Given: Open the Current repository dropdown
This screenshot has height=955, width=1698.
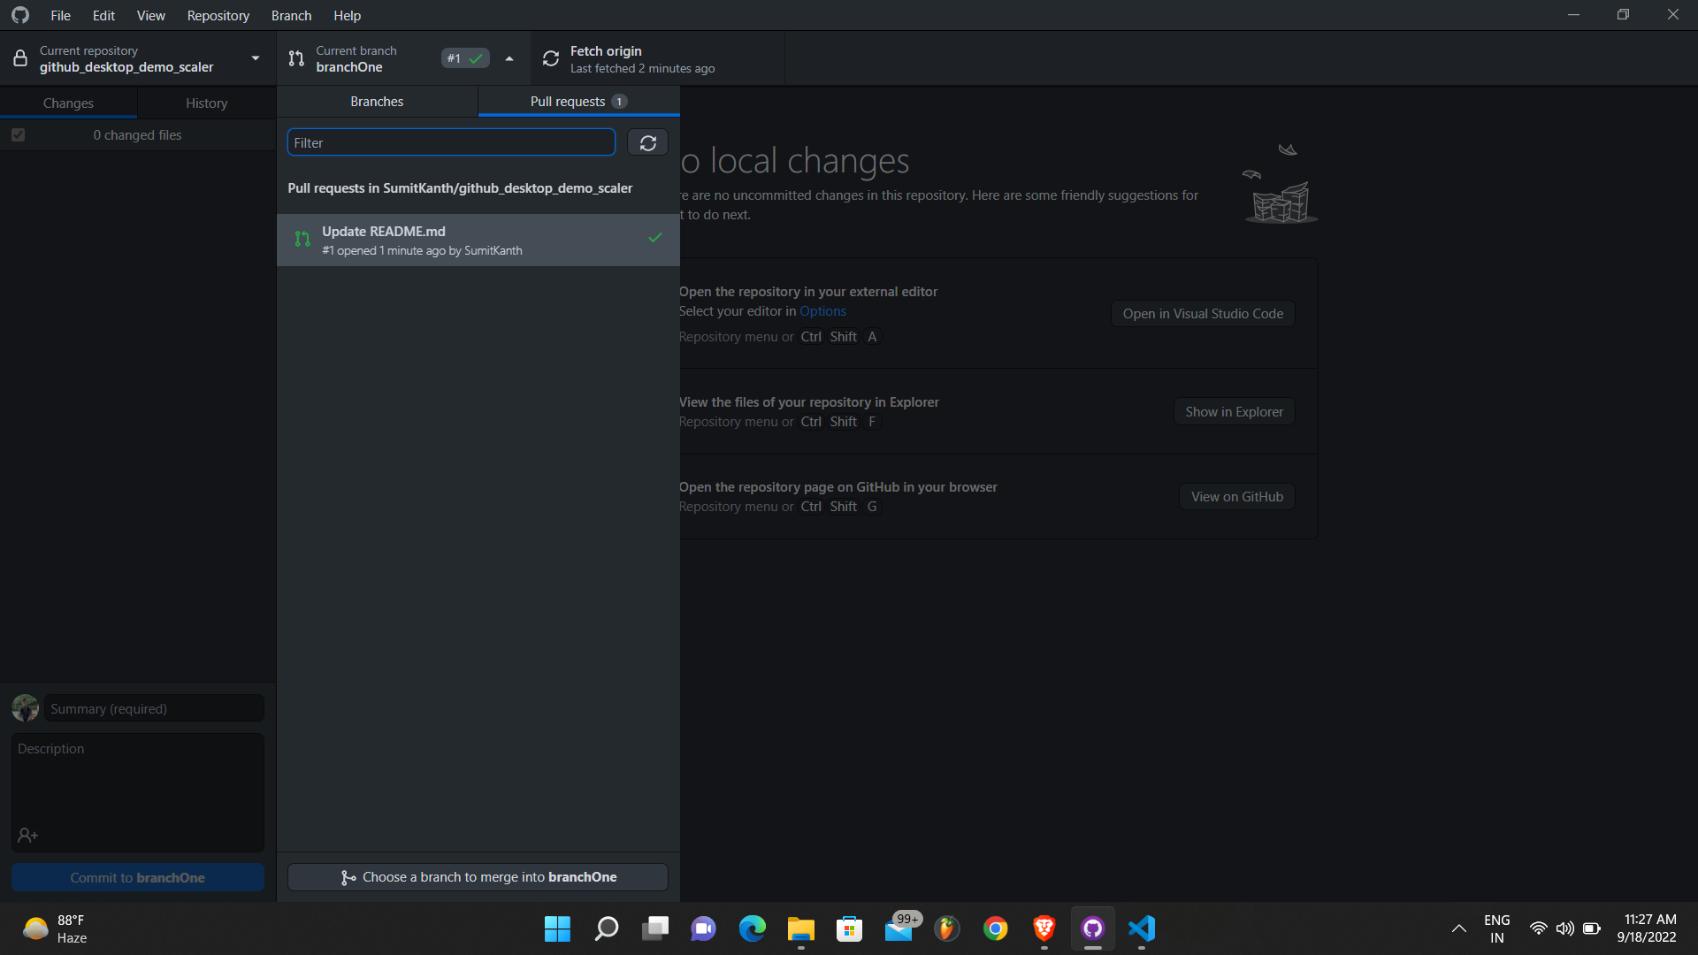Looking at the screenshot, I should pos(255,57).
